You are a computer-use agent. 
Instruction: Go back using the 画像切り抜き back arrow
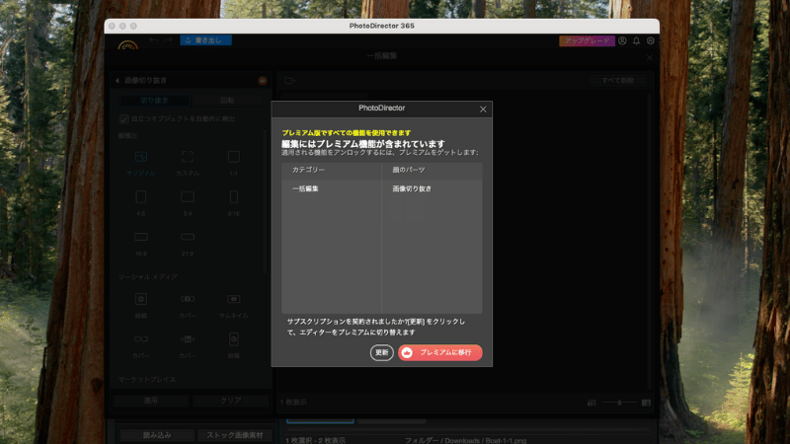click(118, 81)
